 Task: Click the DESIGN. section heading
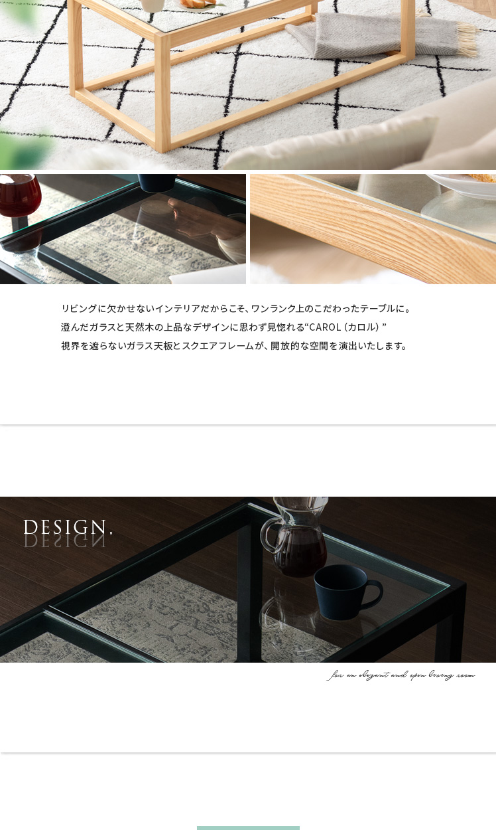click(68, 527)
